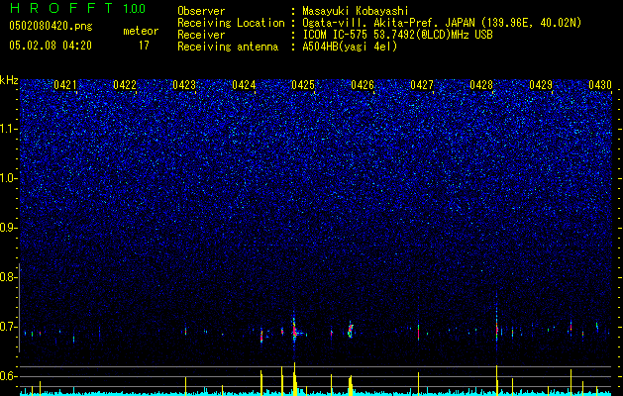
Task: Select the file name 0502080420.png
Action: coord(51,26)
